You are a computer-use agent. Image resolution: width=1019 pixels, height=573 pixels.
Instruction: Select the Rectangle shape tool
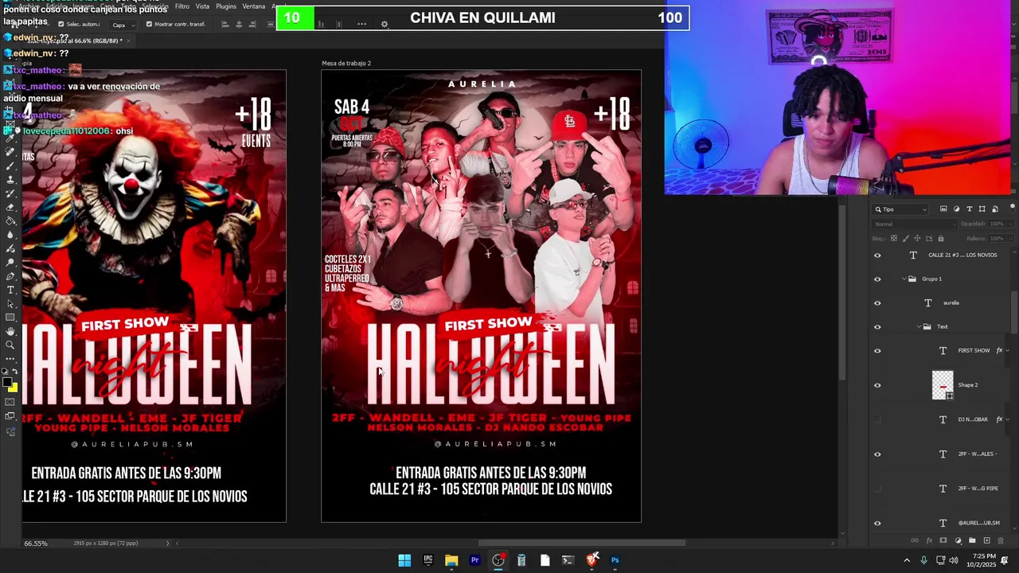[x=10, y=318]
